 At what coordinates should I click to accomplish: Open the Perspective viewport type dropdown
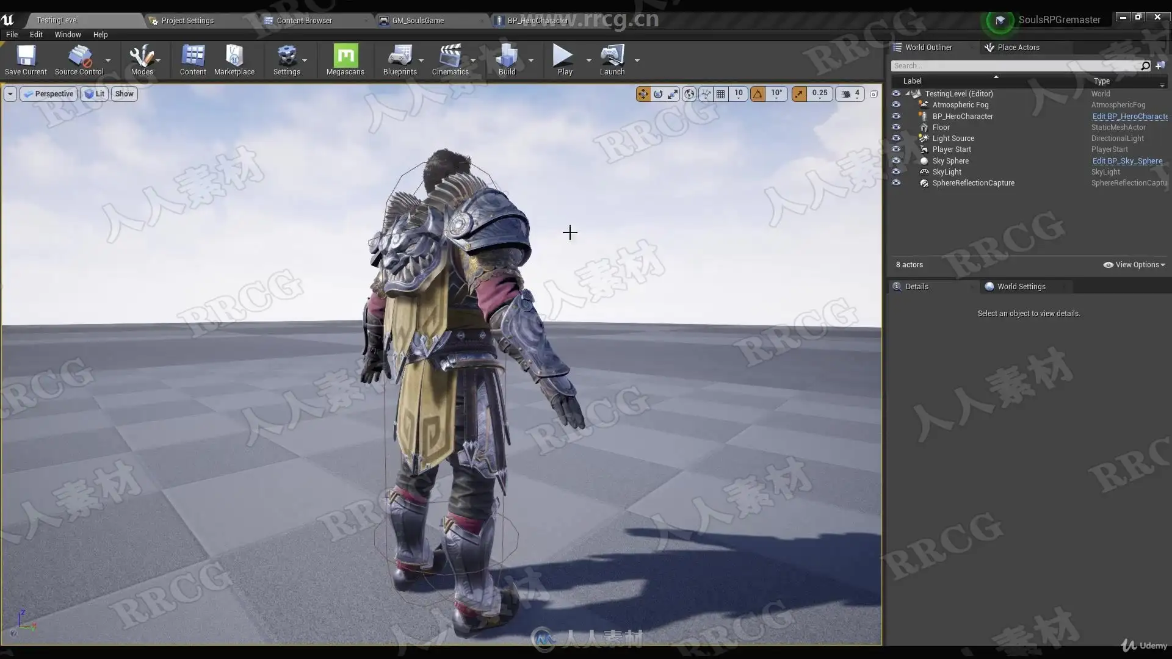coord(49,94)
